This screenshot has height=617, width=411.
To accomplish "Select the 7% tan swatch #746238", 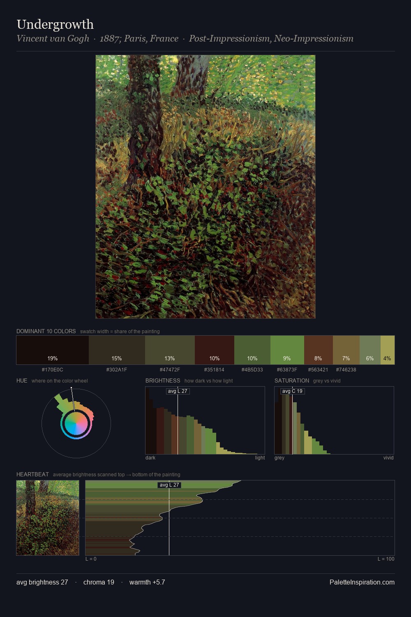I will [x=346, y=350].
